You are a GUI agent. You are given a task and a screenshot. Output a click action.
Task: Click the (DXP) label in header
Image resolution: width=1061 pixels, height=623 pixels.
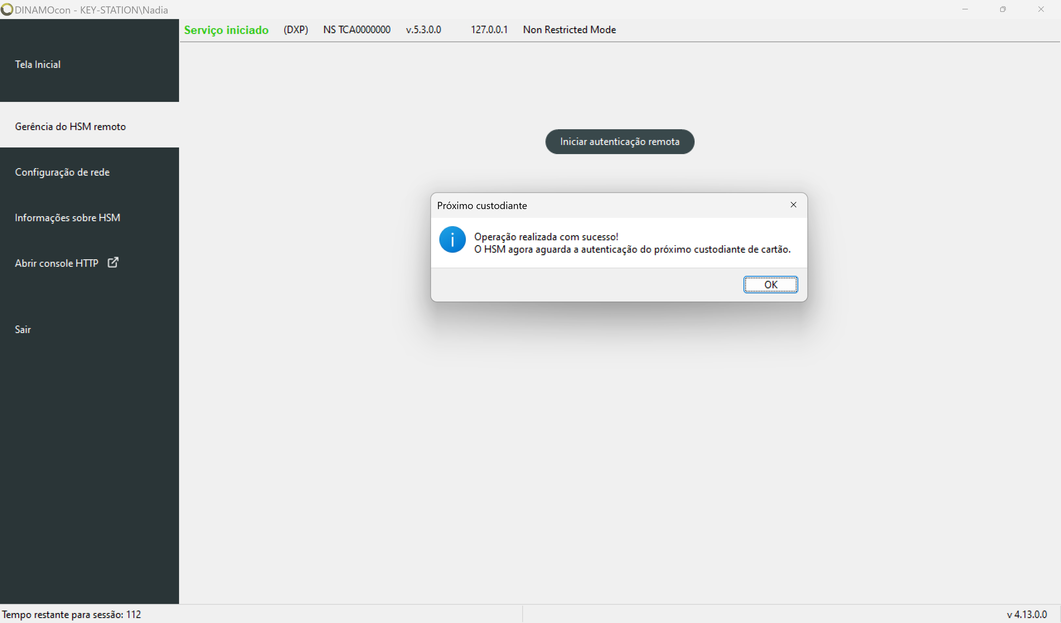pos(296,30)
